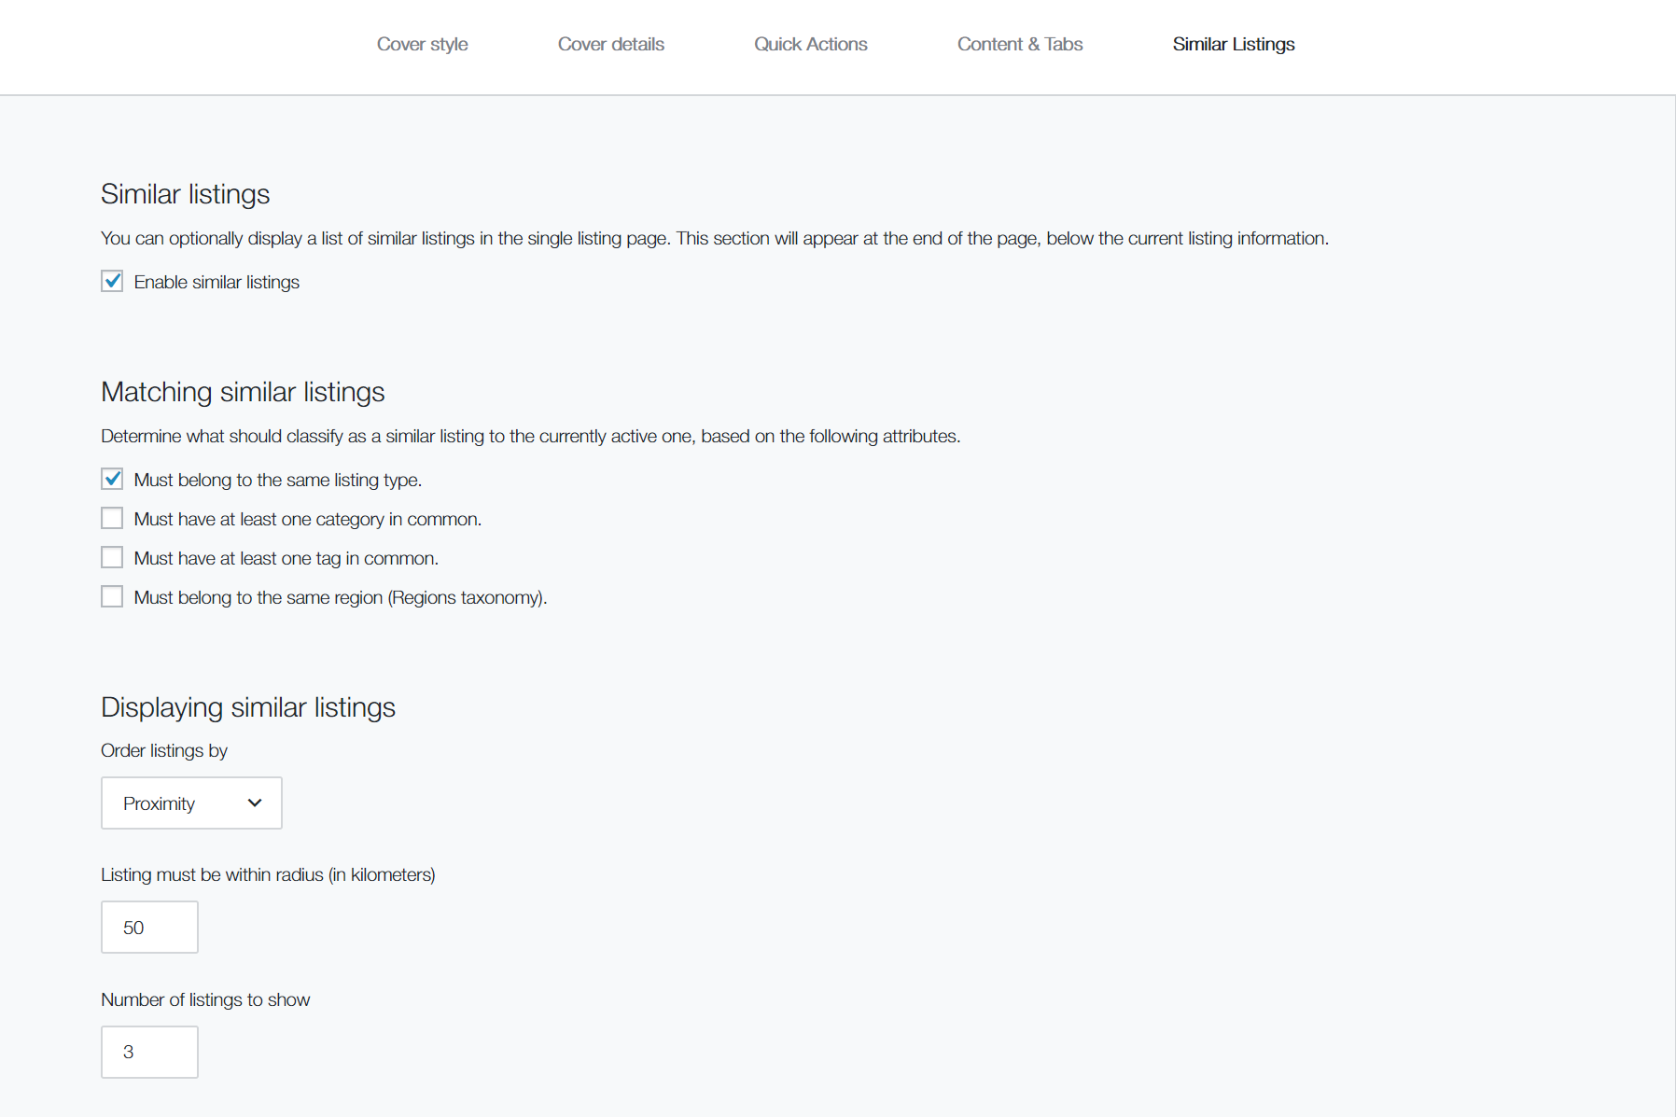Click the "Number of listings to show" label
1676x1117 pixels.
click(205, 999)
